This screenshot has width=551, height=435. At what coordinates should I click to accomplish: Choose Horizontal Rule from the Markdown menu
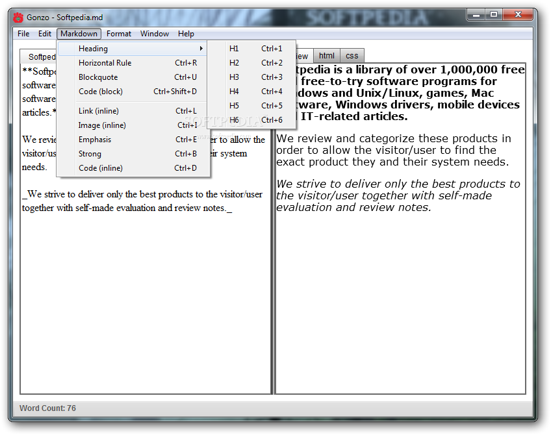133,63
